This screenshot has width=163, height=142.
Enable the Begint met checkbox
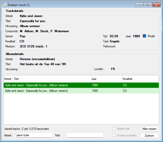point(114,129)
